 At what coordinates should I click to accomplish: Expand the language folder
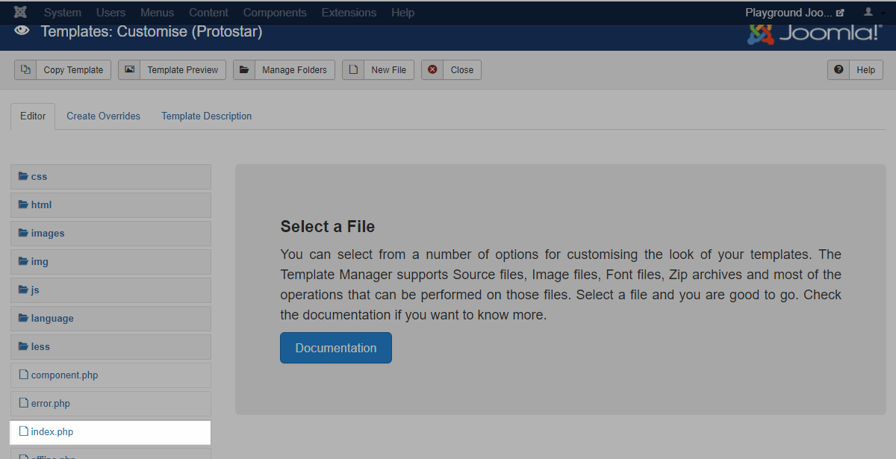52,319
